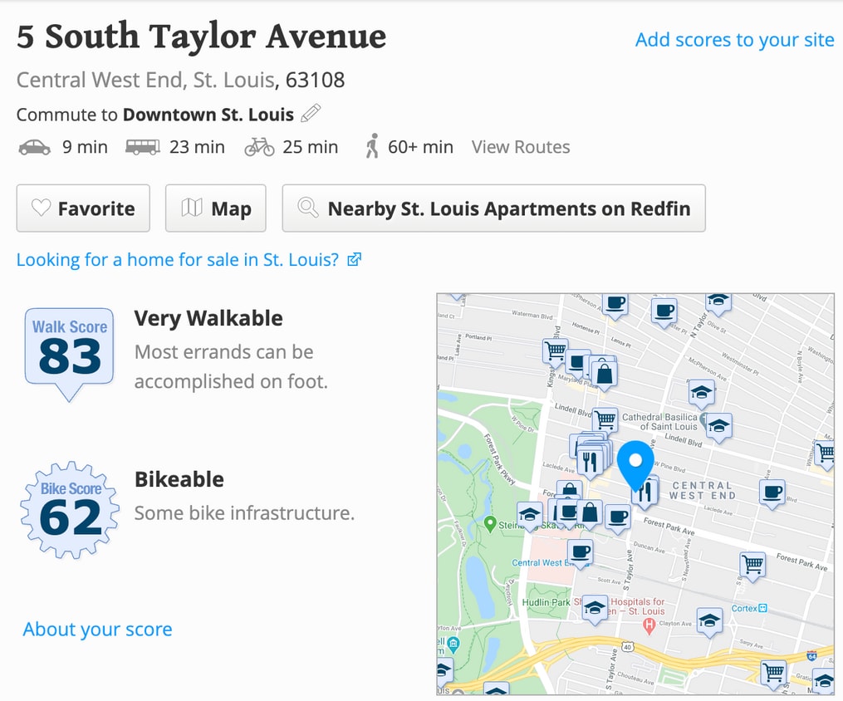Click the pencil icon to edit commute destination

(311, 113)
